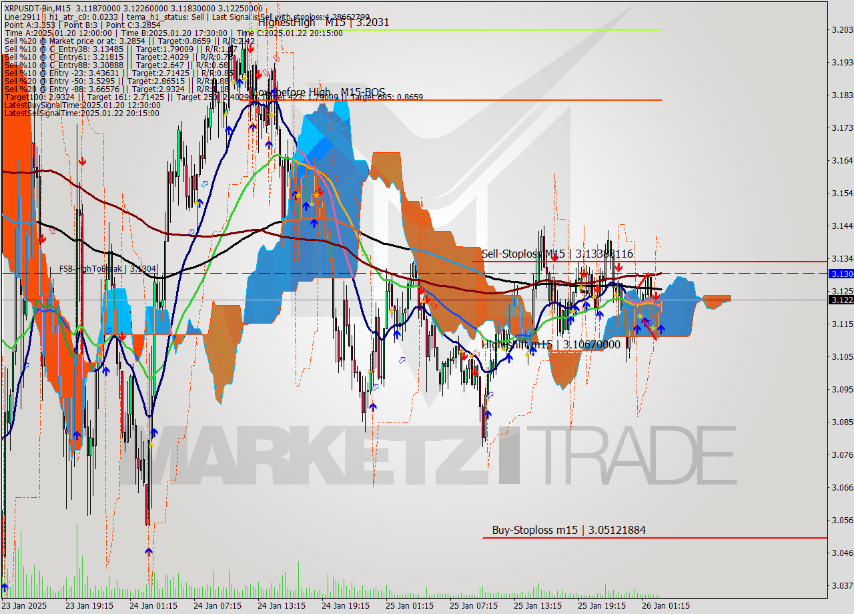Click the 'HighShift m15 | 3.10670000' label

click(x=551, y=344)
